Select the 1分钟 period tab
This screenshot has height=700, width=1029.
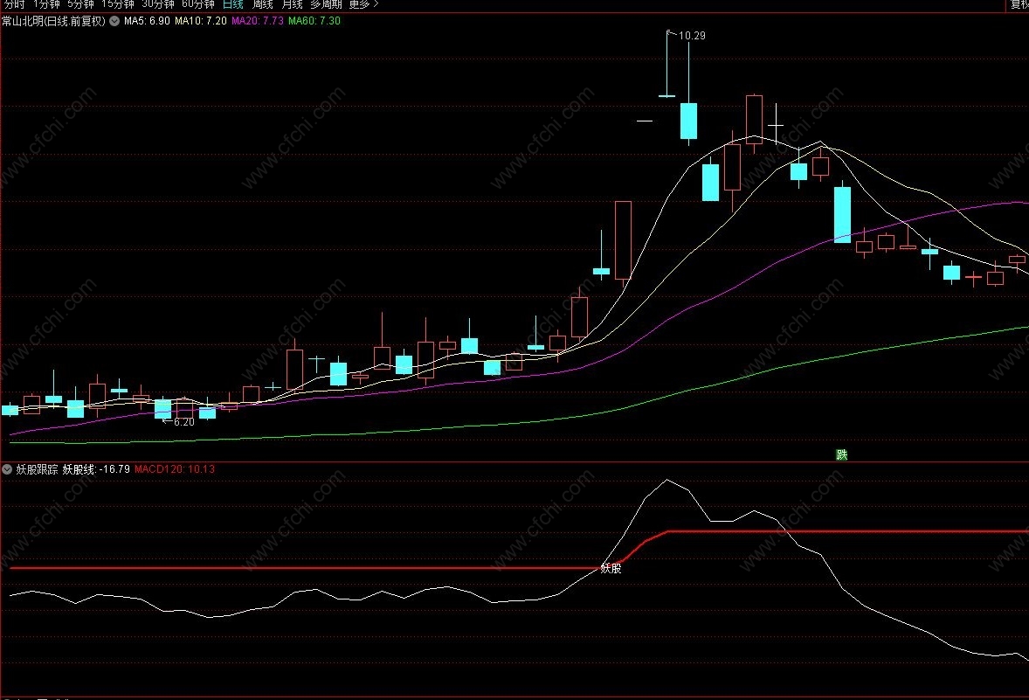(46, 4)
